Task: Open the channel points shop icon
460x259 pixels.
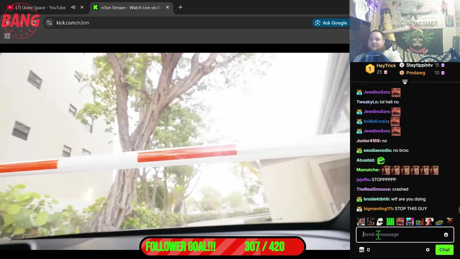Action: pyautogui.click(x=362, y=250)
